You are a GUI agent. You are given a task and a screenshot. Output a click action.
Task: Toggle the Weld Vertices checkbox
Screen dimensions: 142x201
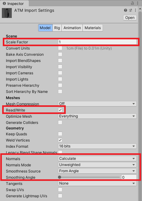(x=60, y=140)
